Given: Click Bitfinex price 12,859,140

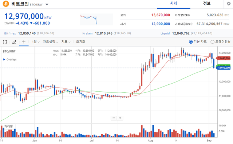Looking at the screenshot, I should 27,33.
